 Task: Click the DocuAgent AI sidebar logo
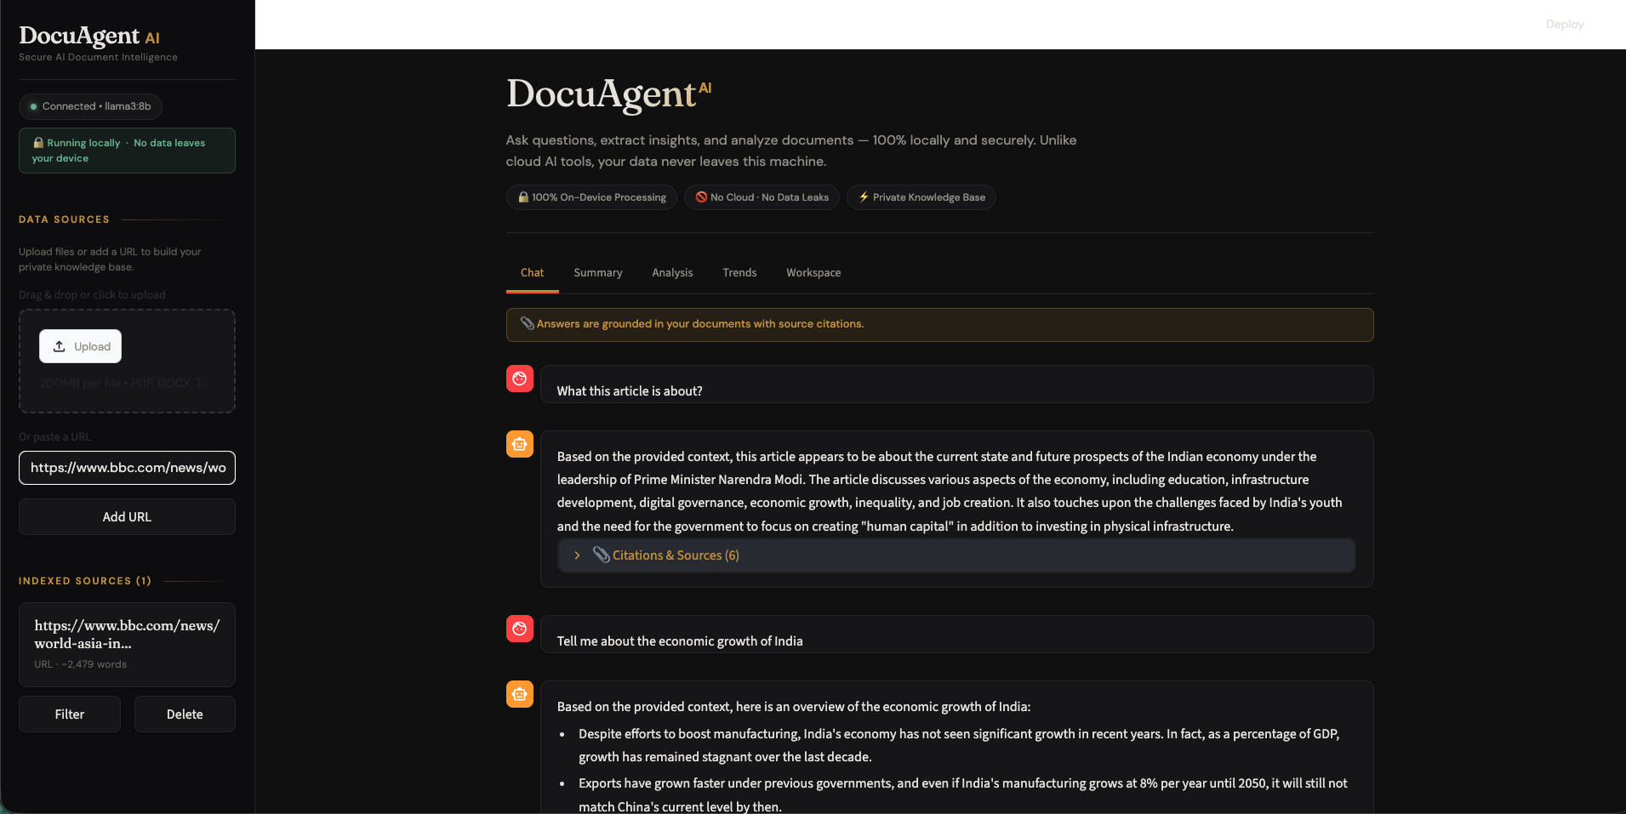click(89, 36)
